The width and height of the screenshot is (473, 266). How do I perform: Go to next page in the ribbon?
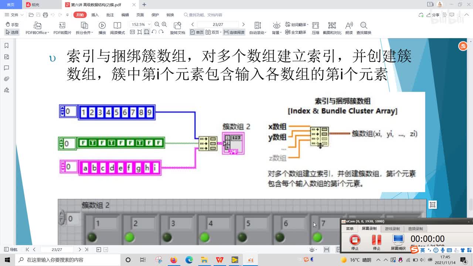point(243,24)
